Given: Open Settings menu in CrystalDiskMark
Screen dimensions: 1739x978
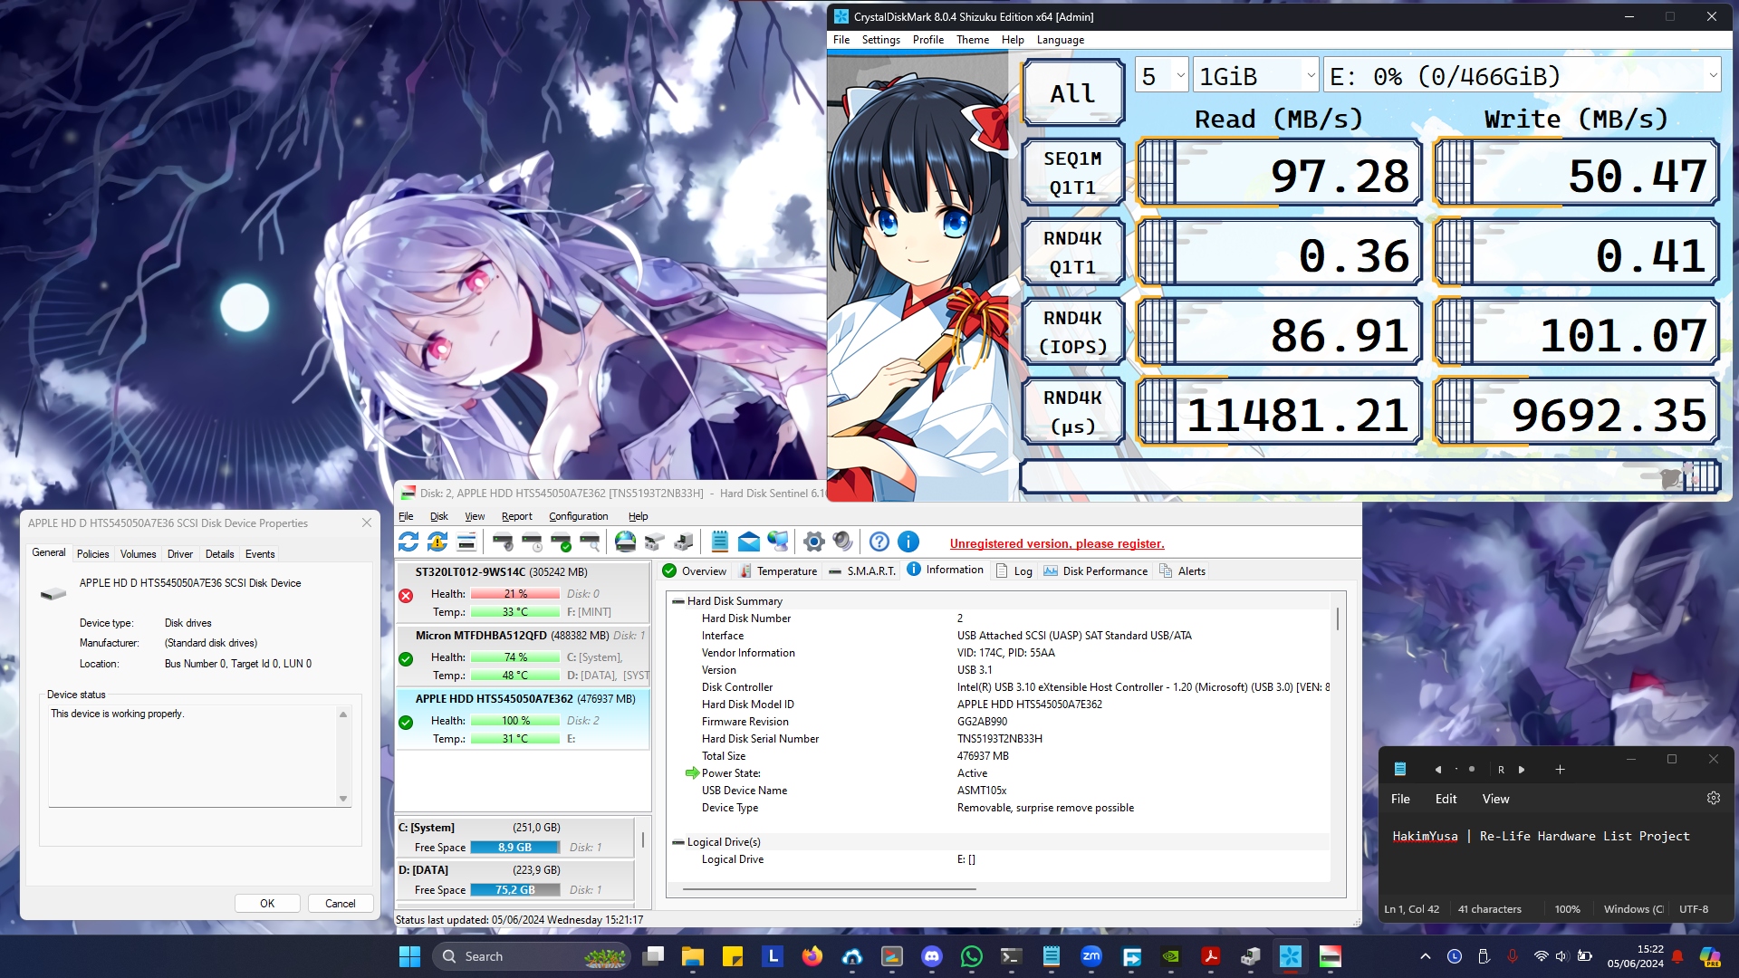Looking at the screenshot, I should click(x=880, y=40).
